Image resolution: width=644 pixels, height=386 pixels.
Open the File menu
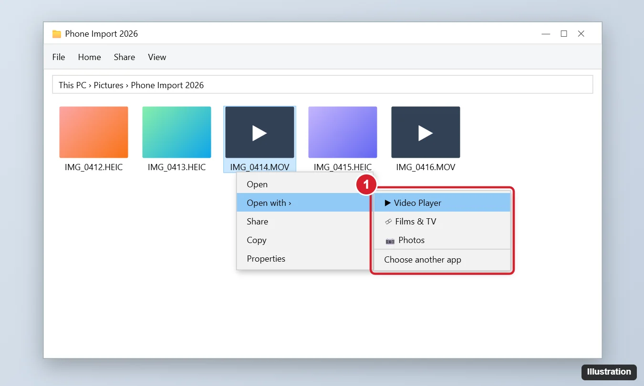click(x=59, y=57)
